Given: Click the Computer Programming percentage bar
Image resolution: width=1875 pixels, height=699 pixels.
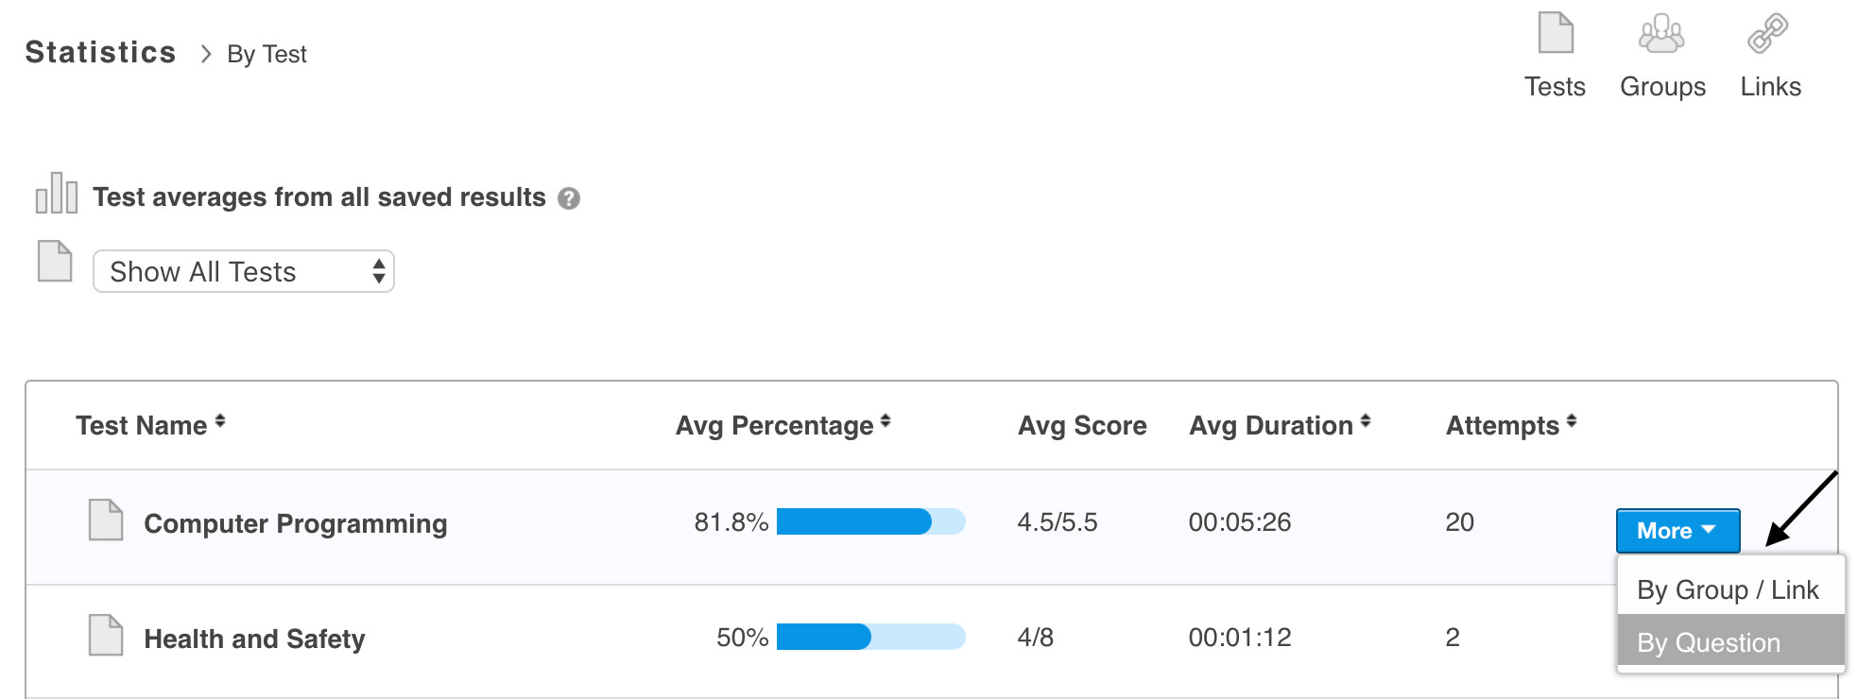Looking at the screenshot, I should [x=870, y=521].
